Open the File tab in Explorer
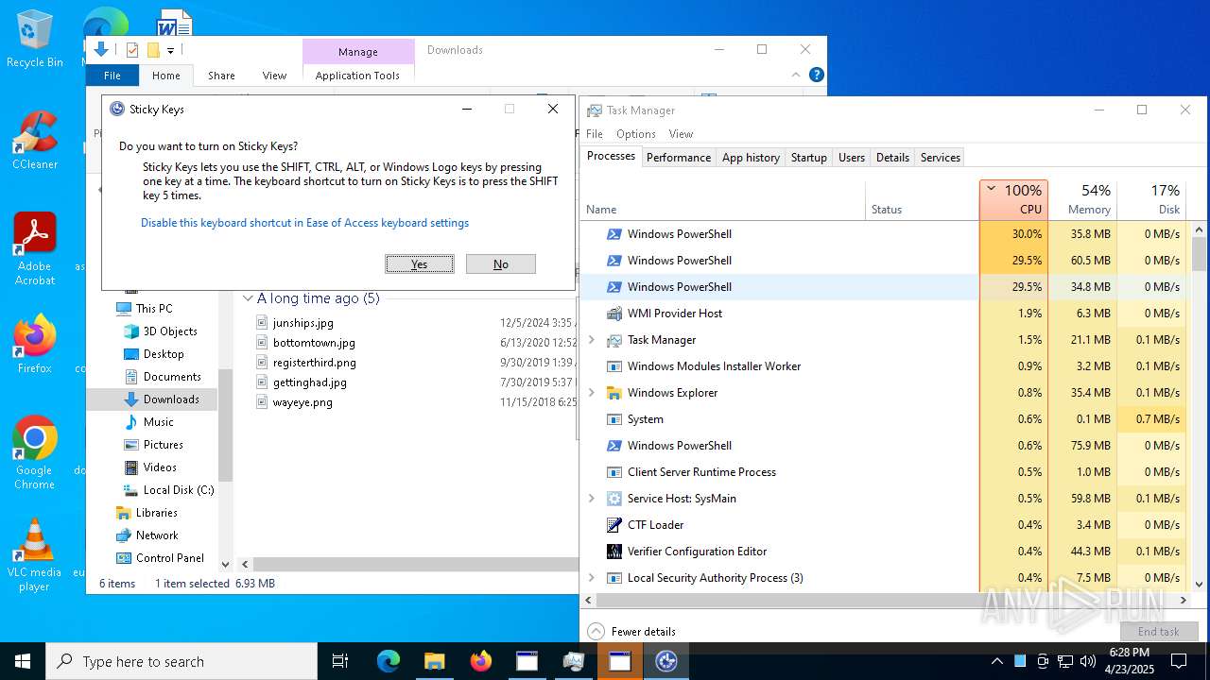The image size is (1210, 680). coord(112,76)
